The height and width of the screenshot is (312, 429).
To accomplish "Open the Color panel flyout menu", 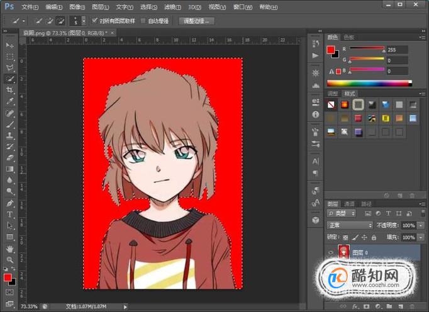I will pyautogui.click(x=422, y=37).
